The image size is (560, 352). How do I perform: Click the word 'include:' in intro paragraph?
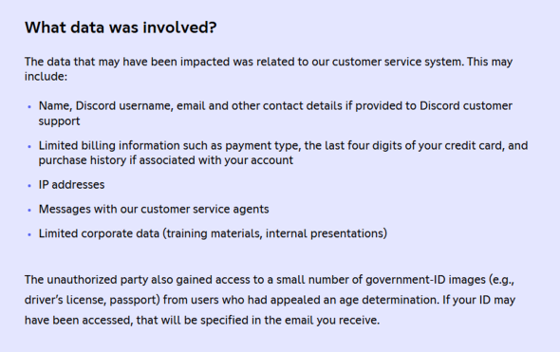point(46,77)
